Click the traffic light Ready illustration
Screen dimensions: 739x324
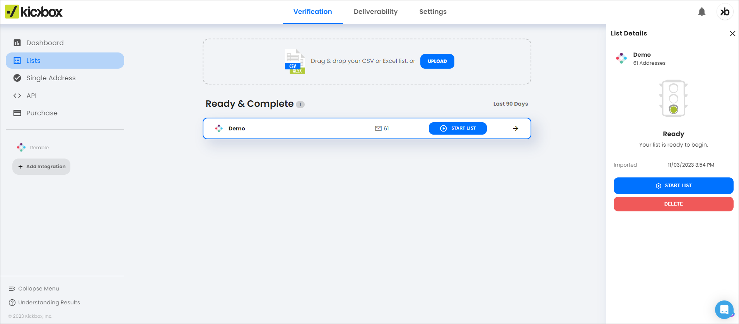[x=673, y=98]
